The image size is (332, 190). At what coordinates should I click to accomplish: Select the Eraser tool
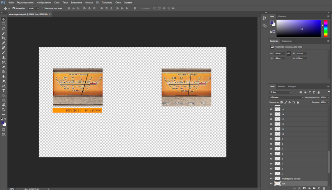coord(3,67)
